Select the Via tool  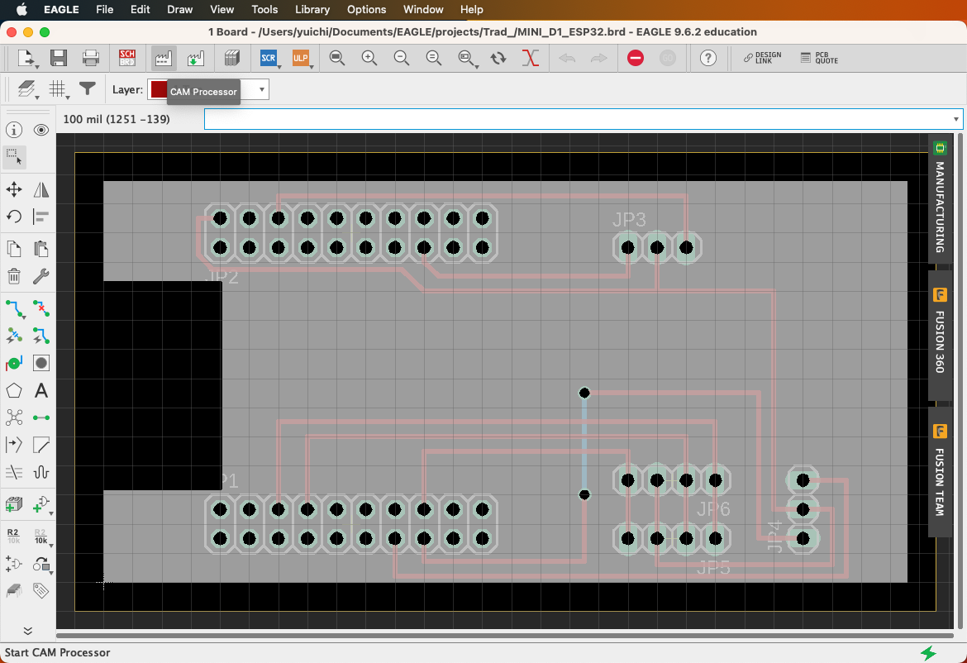tap(14, 363)
